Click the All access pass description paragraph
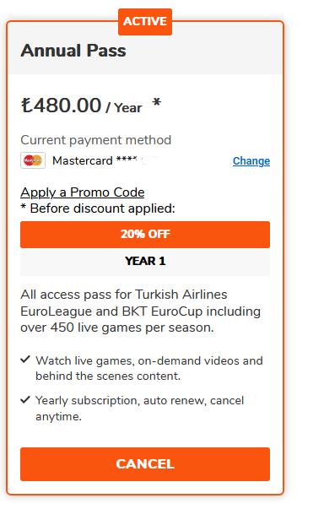324x509 pixels. (x=140, y=311)
